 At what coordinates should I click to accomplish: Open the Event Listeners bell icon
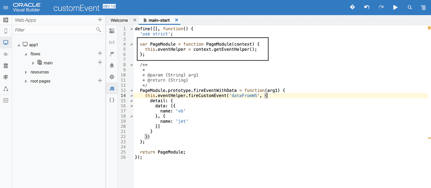click(x=112, y=65)
